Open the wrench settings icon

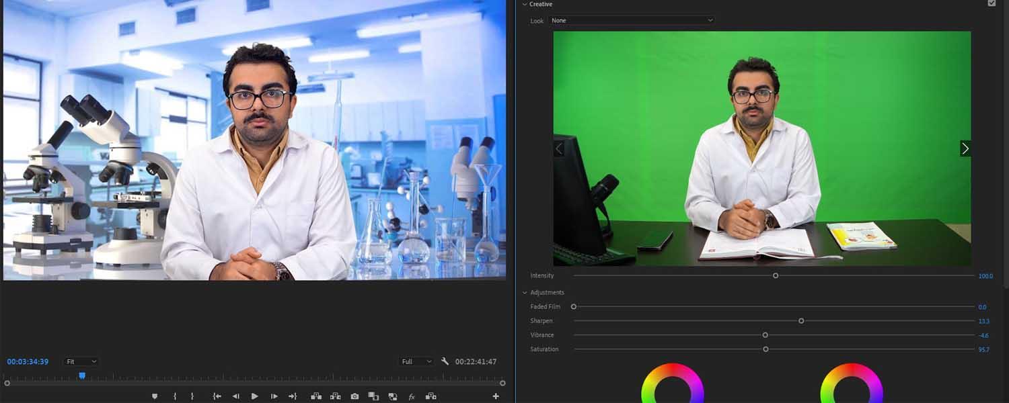445,361
